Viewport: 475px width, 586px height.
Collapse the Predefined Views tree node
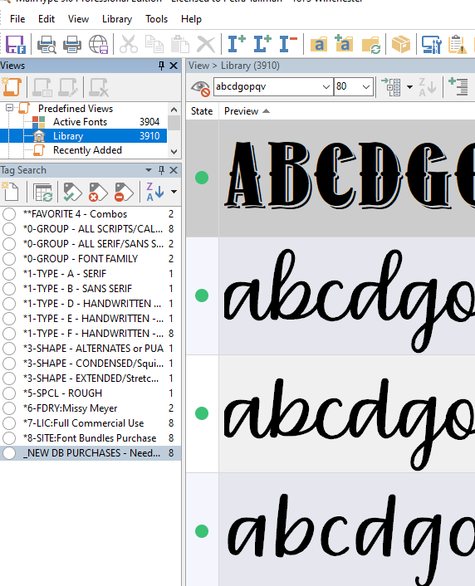[x=9, y=108]
